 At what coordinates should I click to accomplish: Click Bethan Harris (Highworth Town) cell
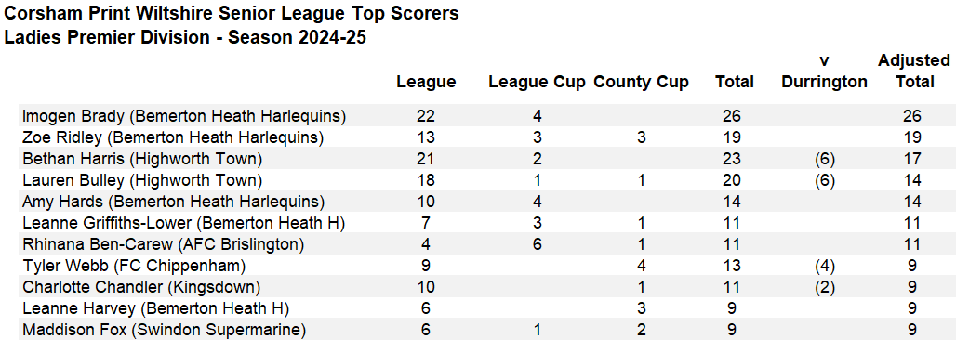[x=142, y=159]
